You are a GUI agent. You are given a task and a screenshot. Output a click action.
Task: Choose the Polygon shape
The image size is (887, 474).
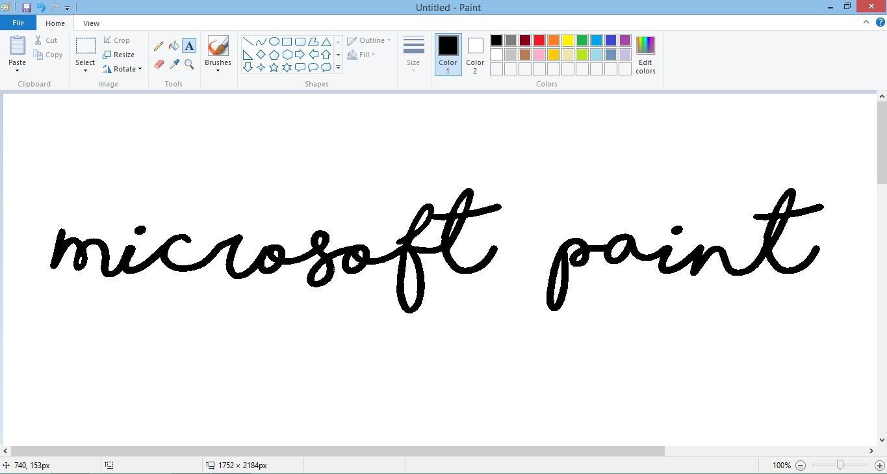[x=313, y=42]
